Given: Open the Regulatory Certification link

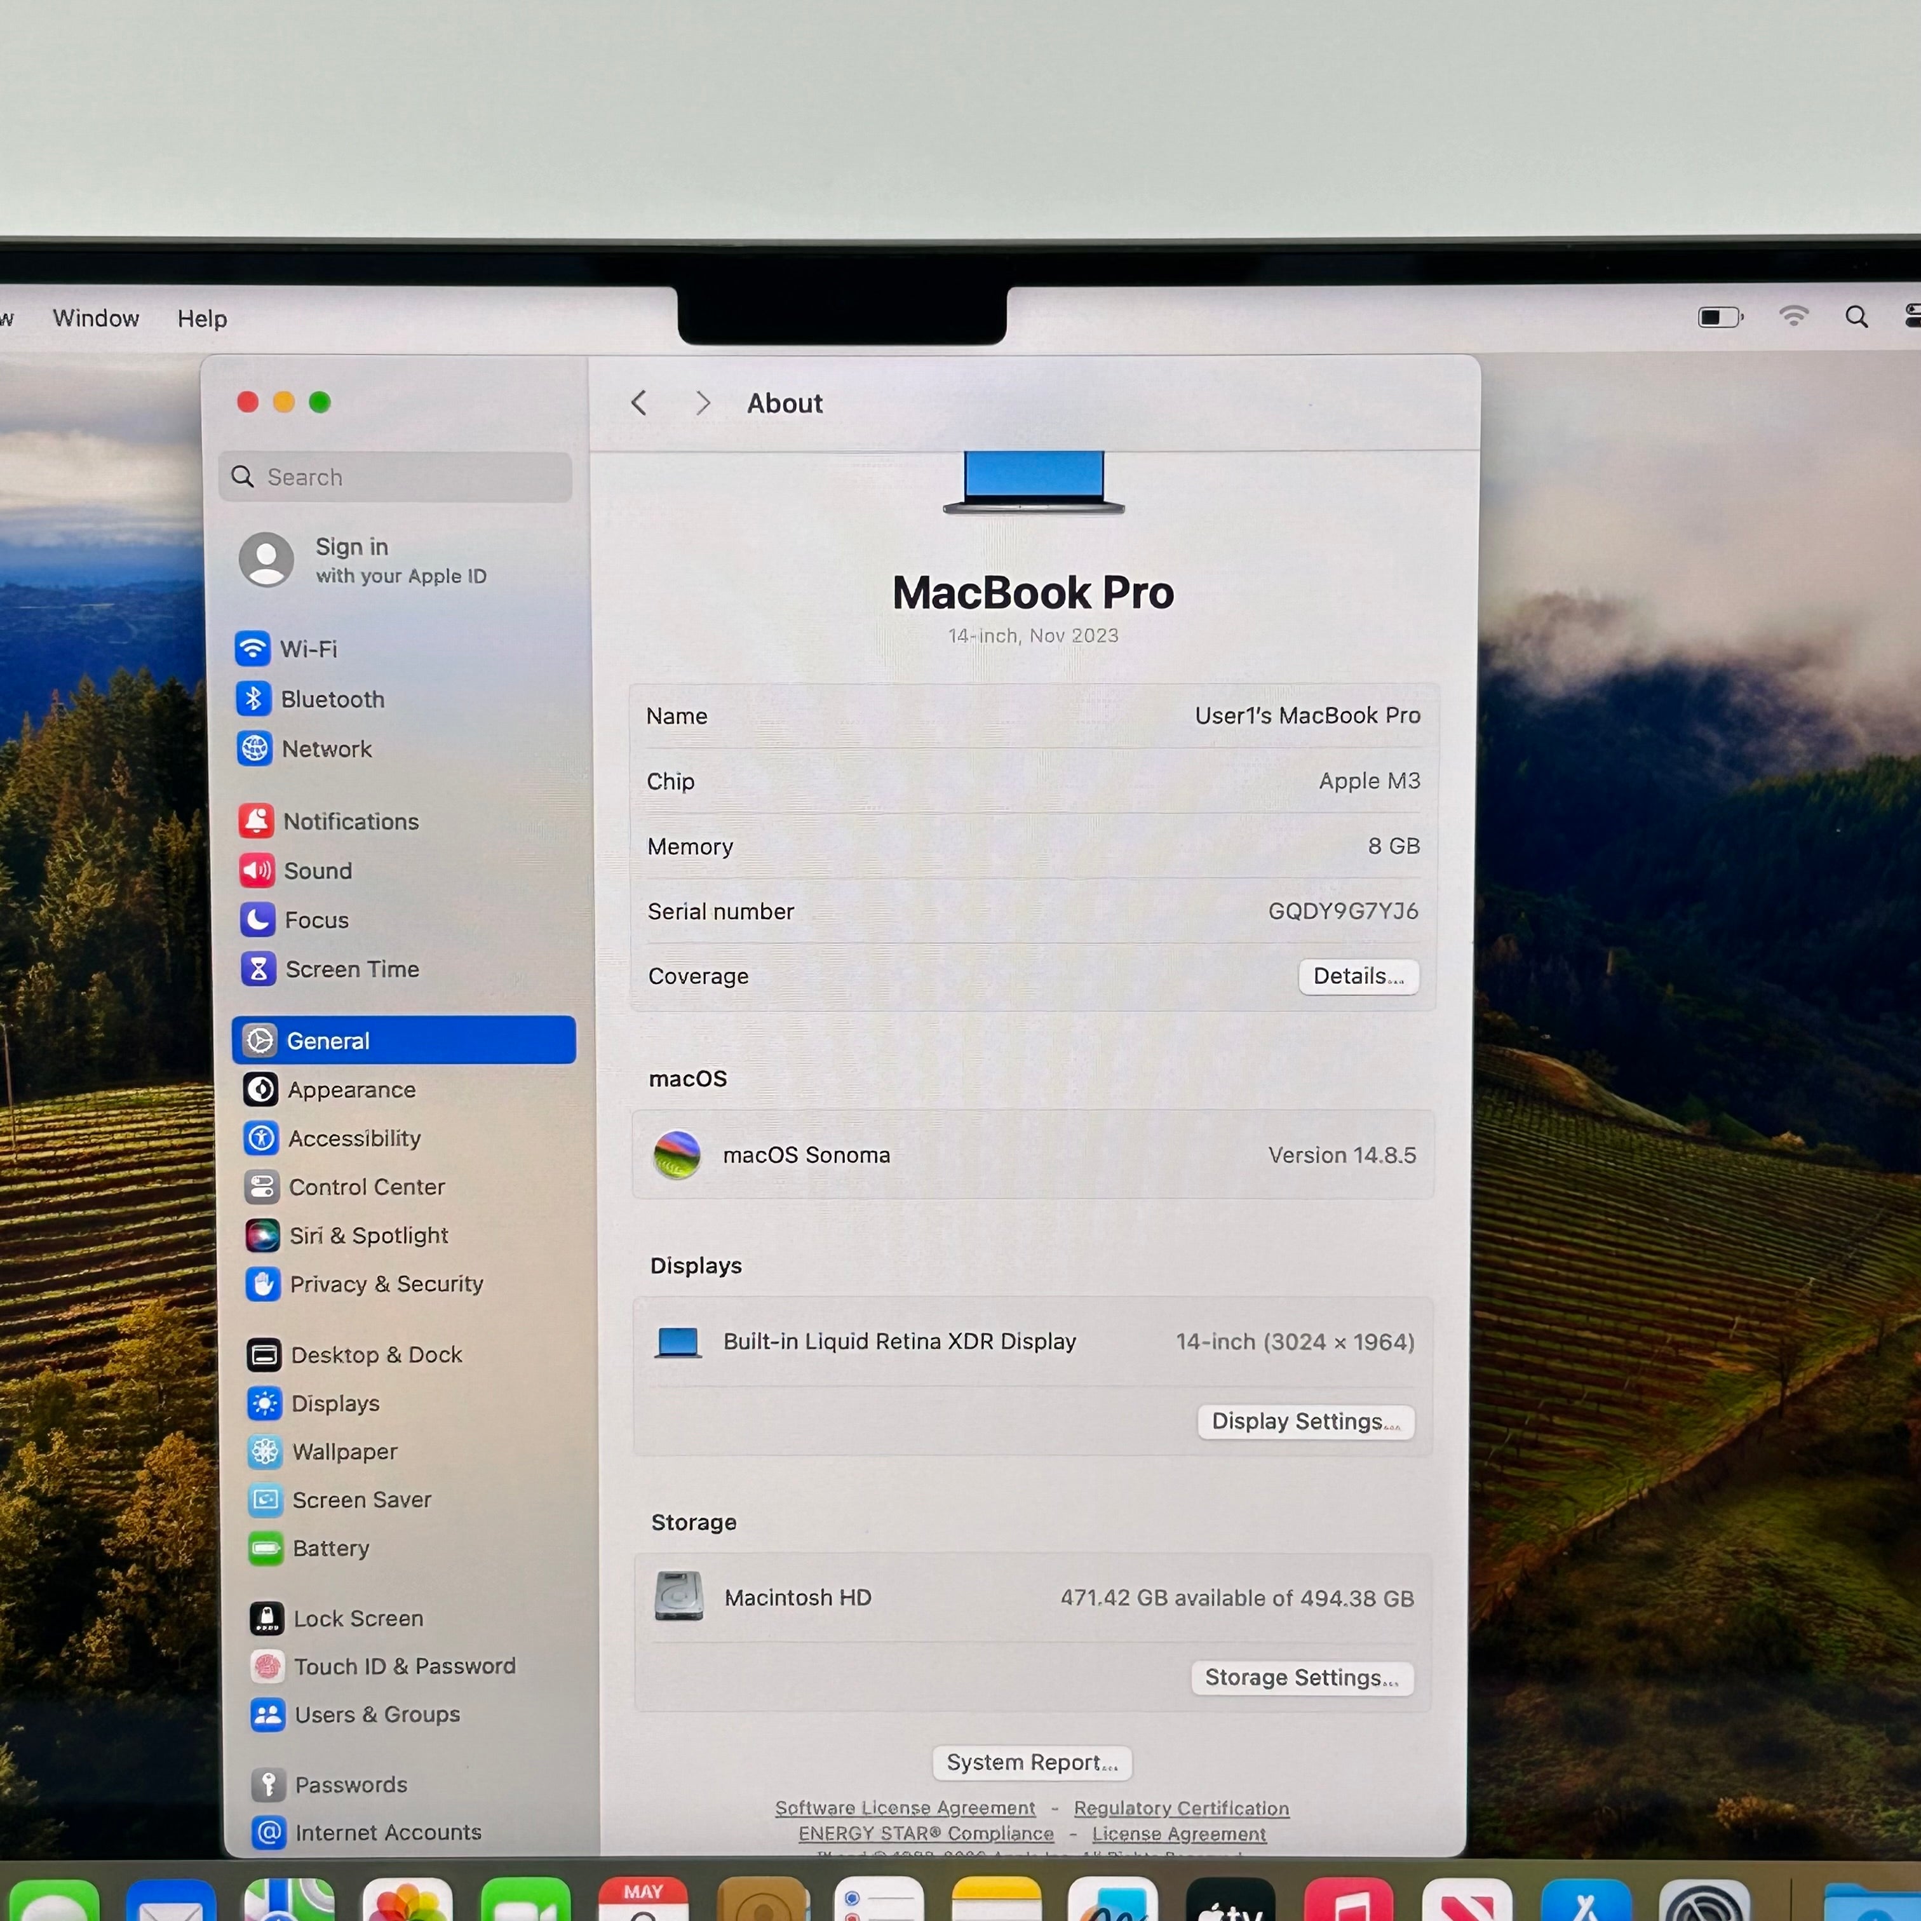Looking at the screenshot, I should coord(1181,1808).
